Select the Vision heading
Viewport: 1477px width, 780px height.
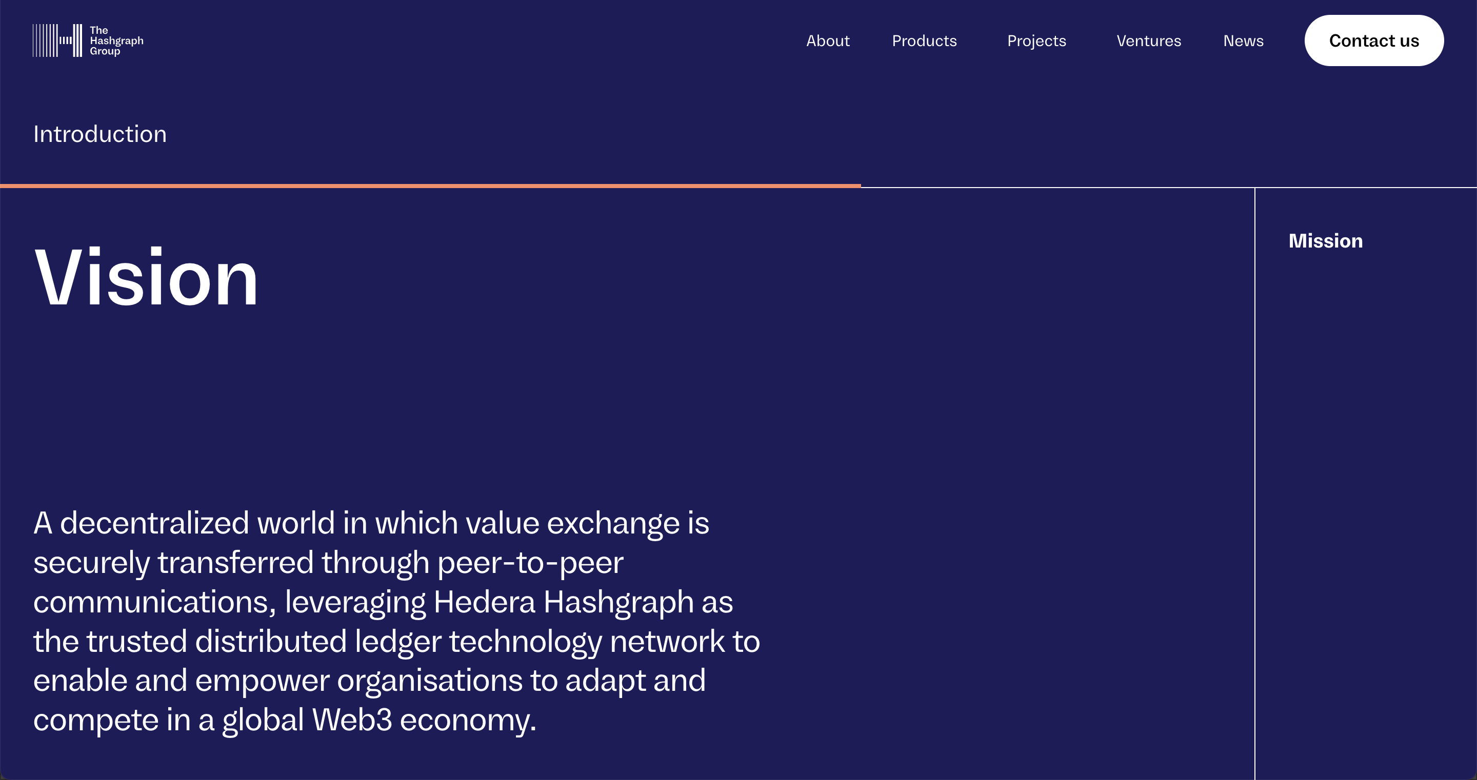146,277
